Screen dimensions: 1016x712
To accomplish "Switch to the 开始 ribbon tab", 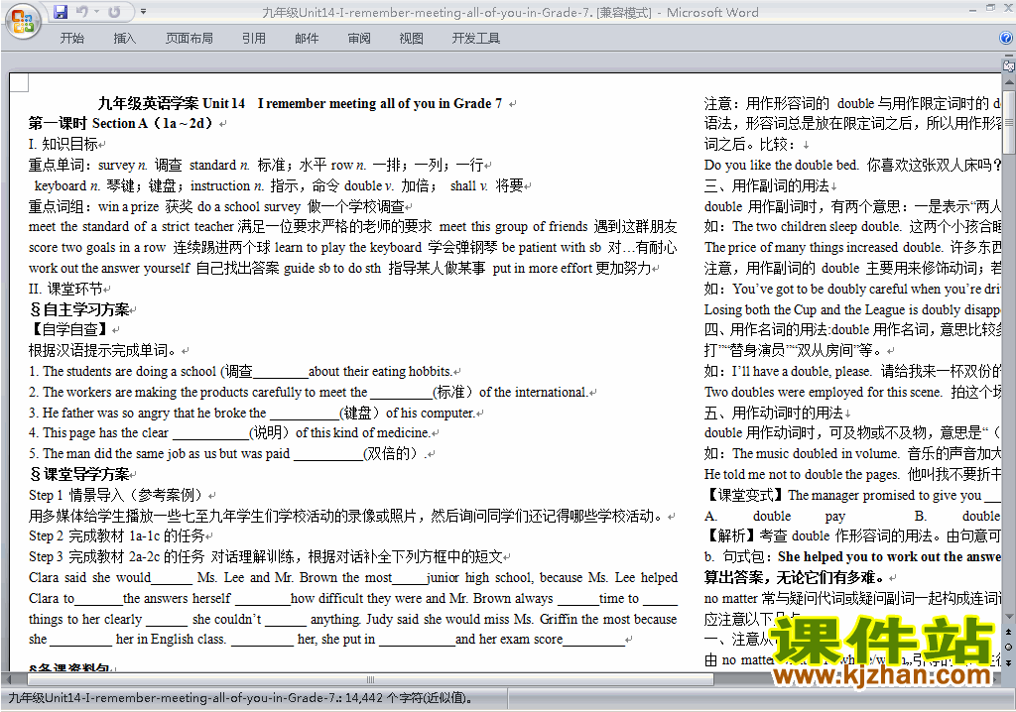I will (71, 39).
